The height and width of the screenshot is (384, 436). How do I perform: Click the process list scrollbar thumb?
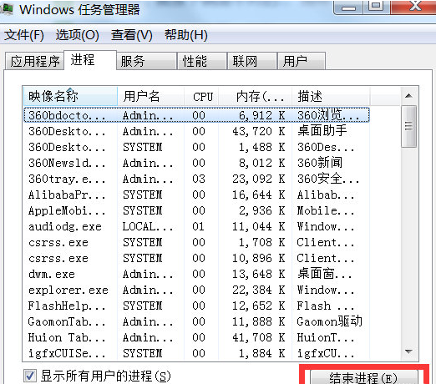(x=408, y=126)
